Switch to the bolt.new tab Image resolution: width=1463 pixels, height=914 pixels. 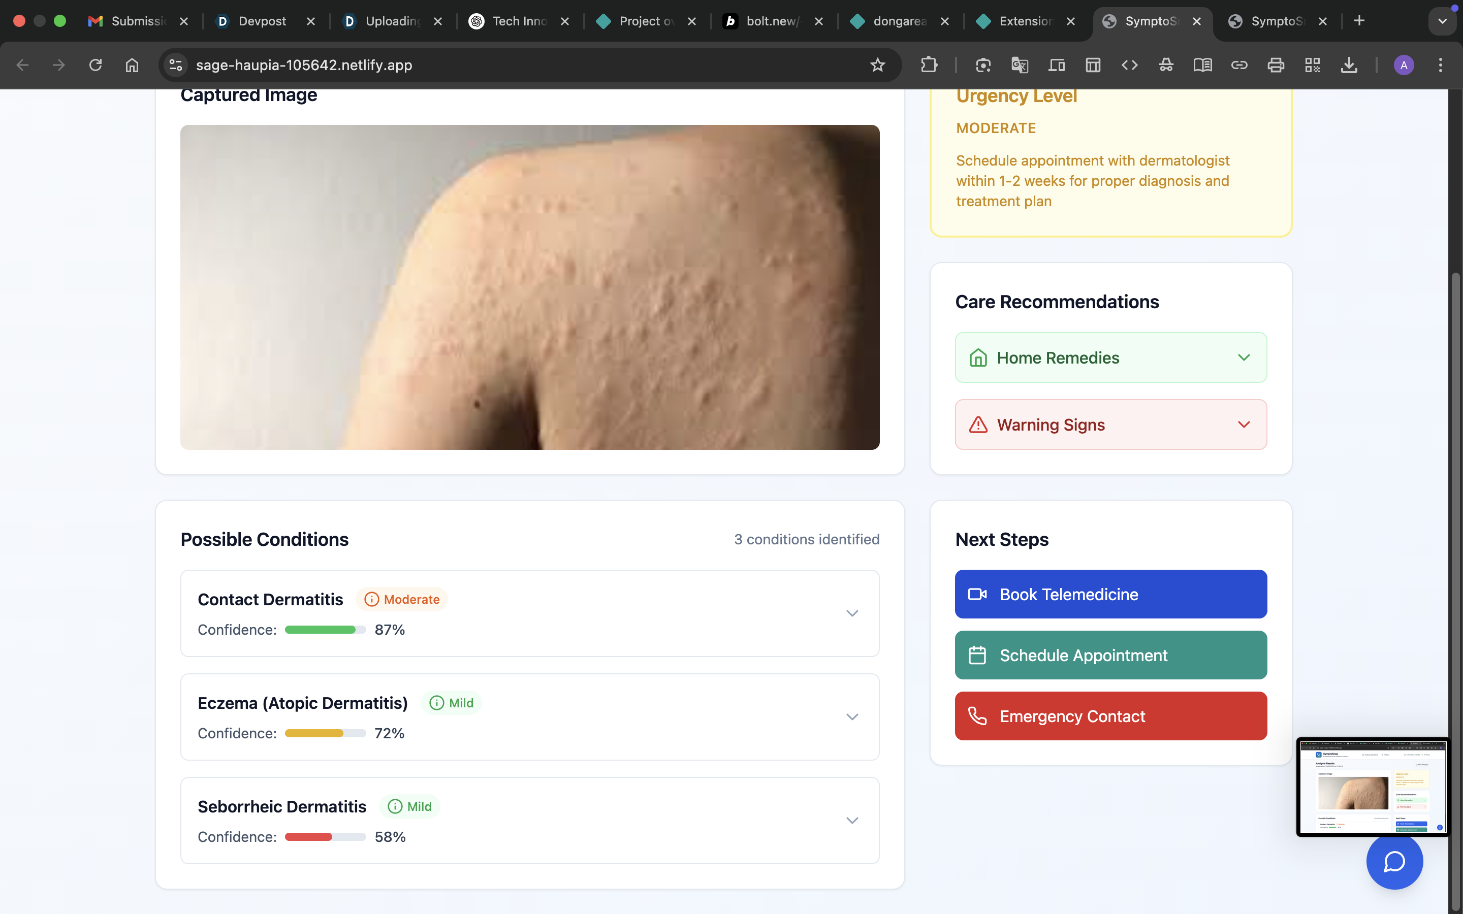(x=773, y=21)
